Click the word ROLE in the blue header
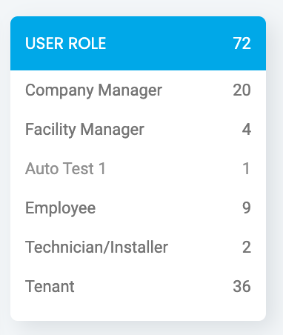The image size is (283, 335). click(x=87, y=43)
